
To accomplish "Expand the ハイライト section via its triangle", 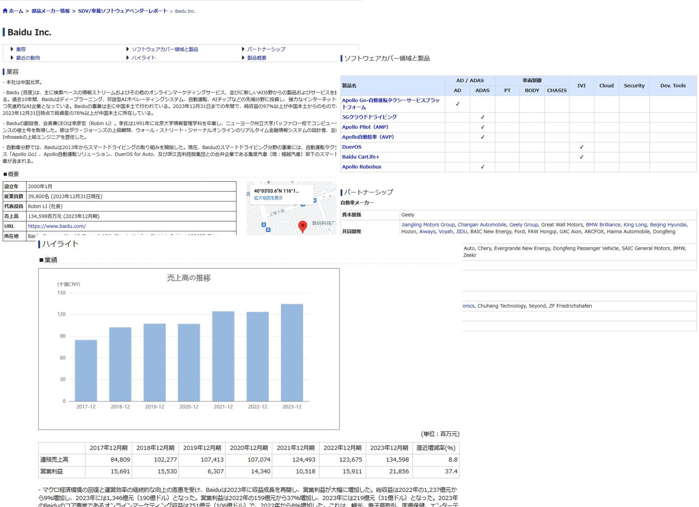I will 128,58.
